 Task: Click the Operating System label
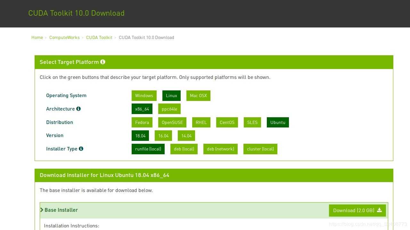[66, 96]
